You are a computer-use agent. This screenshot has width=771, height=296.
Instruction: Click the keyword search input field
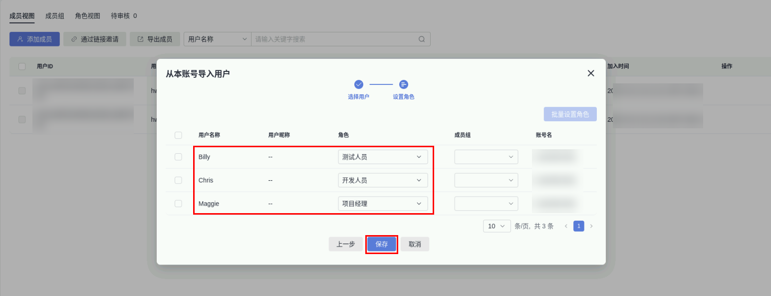(334, 39)
